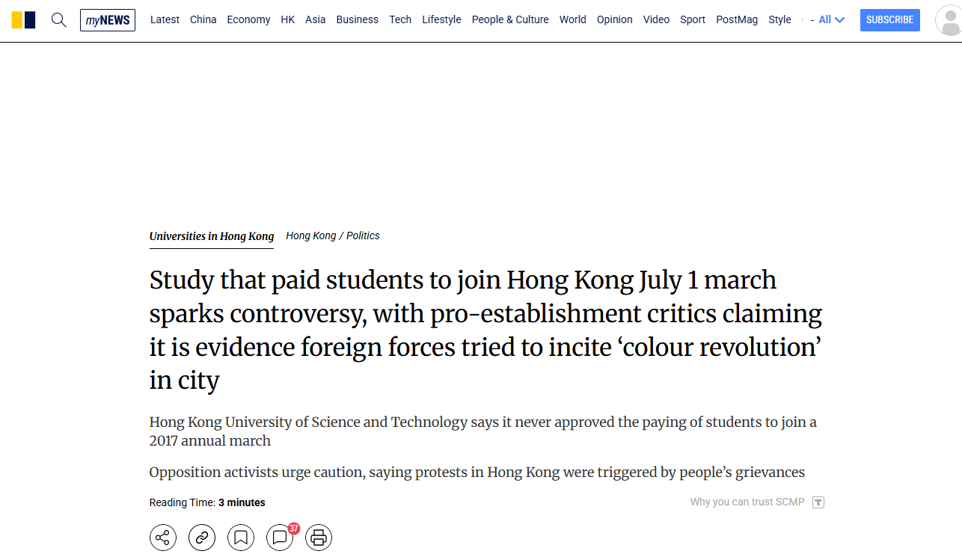The image size is (962, 557).
Task: Click the share article icon
Action: (x=163, y=537)
